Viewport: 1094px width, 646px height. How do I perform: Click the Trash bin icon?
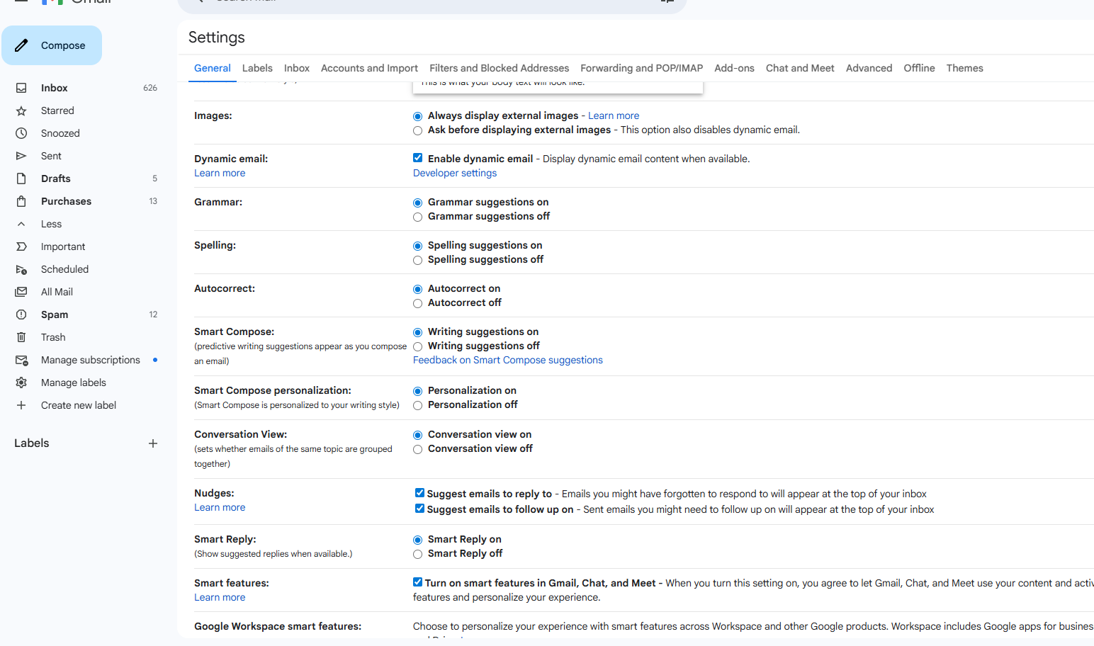point(21,337)
